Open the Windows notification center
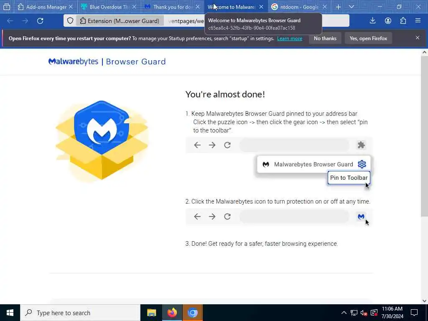428x321 pixels. [414, 313]
